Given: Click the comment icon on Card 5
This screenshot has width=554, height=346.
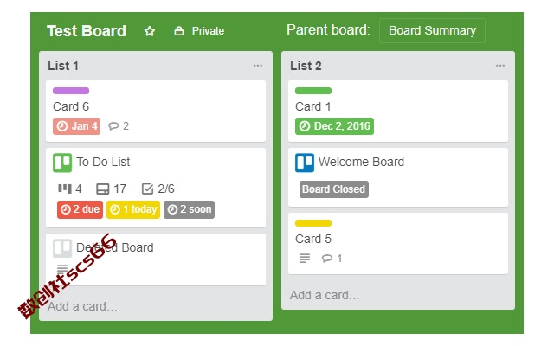Looking at the screenshot, I should tap(326, 258).
